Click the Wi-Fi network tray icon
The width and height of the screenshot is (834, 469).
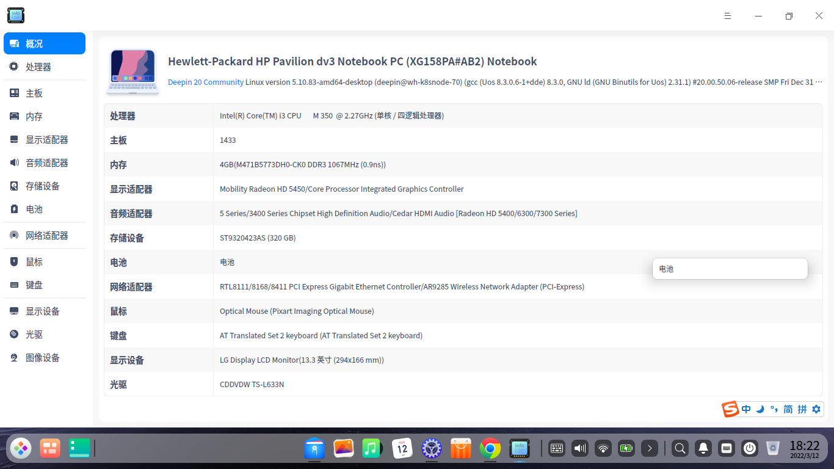[x=603, y=449]
